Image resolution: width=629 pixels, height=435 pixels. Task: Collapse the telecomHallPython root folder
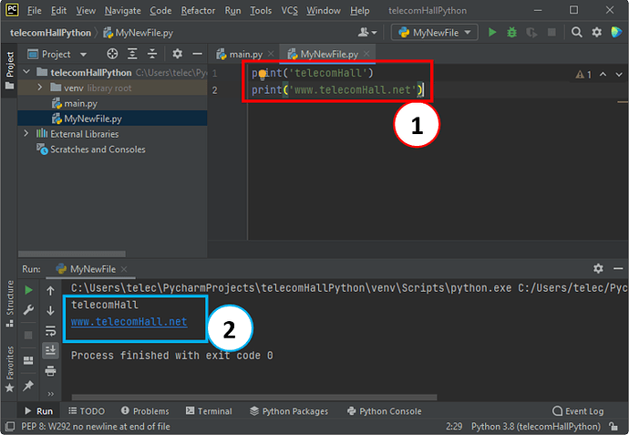(x=26, y=72)
